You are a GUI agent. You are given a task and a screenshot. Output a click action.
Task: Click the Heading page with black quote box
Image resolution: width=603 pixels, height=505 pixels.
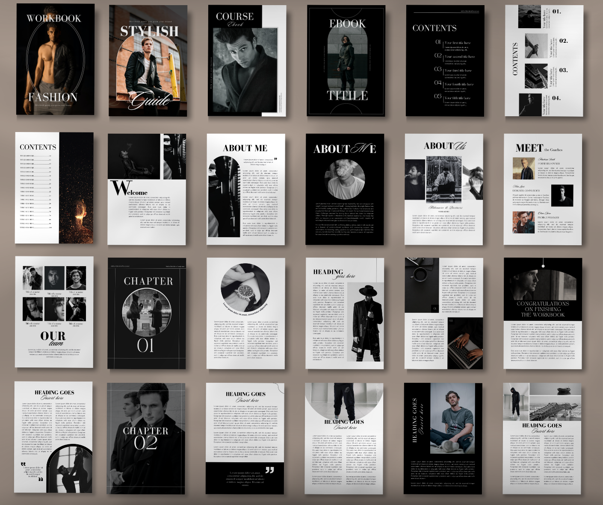click(x=245, y=438)
